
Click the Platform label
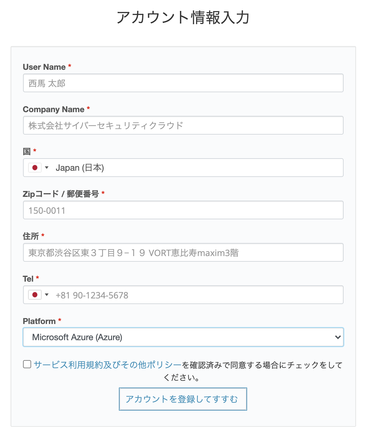(x=39, y=321)
